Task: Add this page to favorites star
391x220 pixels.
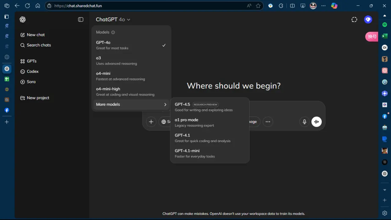Action: point(258,6)
